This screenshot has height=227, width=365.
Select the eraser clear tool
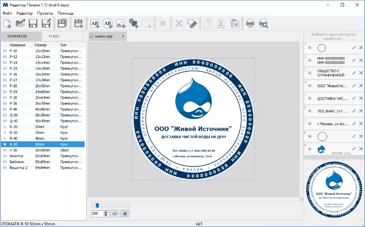pyautogui.click(x=192, y=24)
